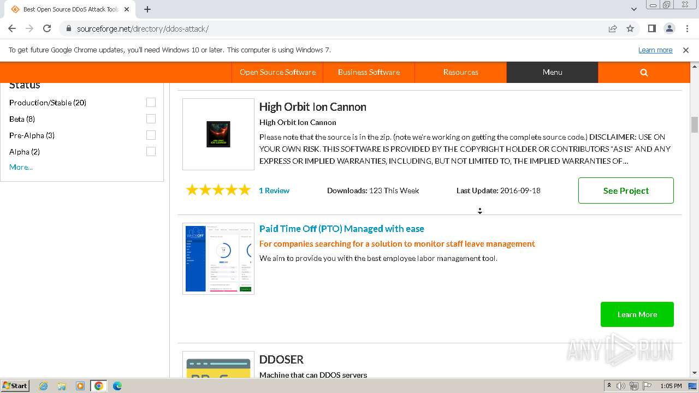This screenshot has width=699, height=393.
Task: Open the Chrome three-dot menu
Action: tap(686, 28)
